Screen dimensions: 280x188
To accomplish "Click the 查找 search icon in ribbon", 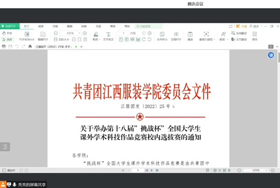I will tap(255, 36).
